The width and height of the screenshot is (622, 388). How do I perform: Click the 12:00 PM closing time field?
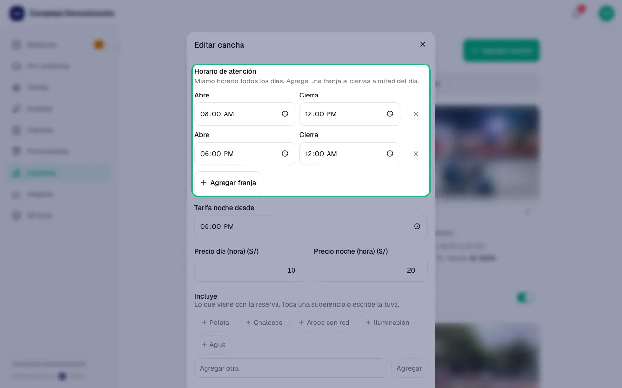coord(350,114)
